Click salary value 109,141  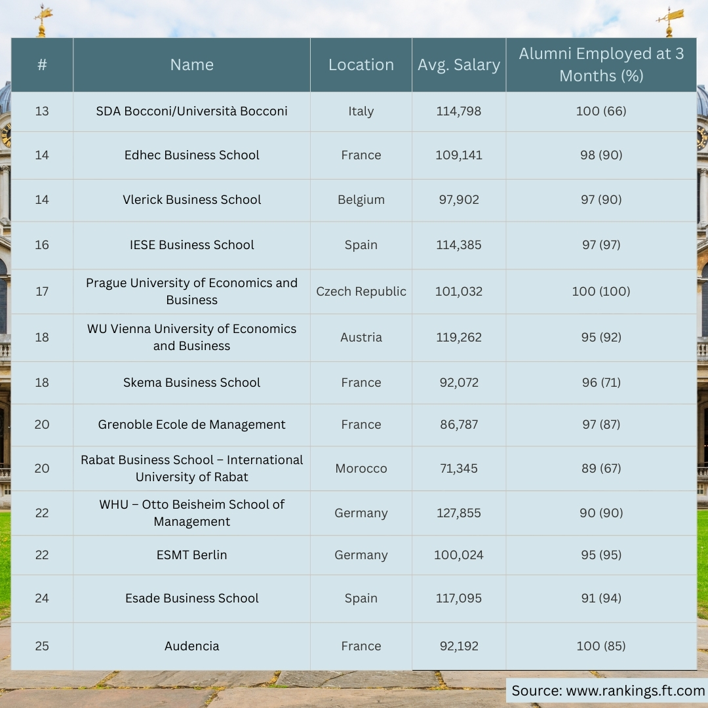pos(459,155)
